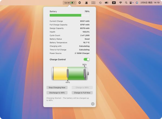Open the Siri icon in menu bar
Viewport: 162px width, 119px height.
(137, 3)
